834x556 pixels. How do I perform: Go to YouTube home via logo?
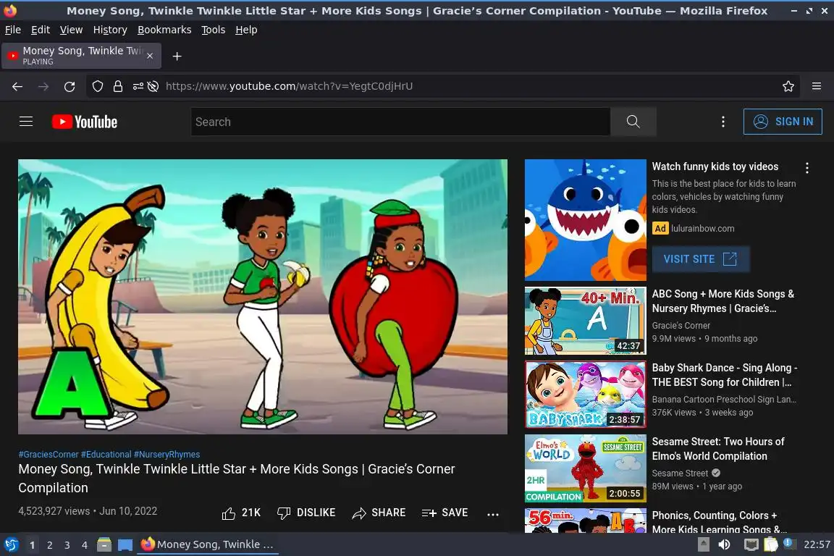(85, 122)
